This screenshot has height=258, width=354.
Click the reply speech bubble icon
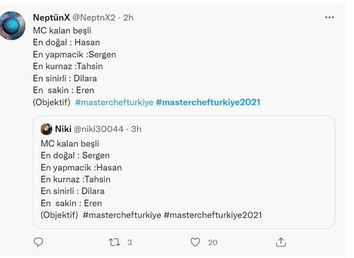pos(38,242)
